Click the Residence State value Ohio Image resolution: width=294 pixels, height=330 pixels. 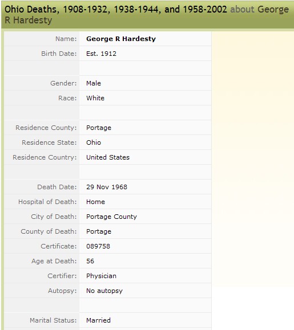pyautogui.click(x=94, y=142)
